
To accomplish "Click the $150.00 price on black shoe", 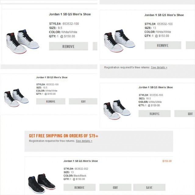I will (167, 161).
